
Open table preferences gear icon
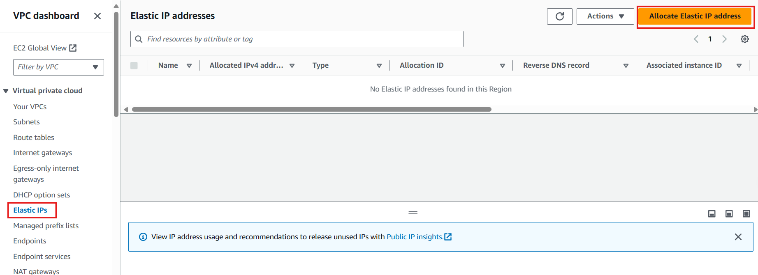point(745,39)
